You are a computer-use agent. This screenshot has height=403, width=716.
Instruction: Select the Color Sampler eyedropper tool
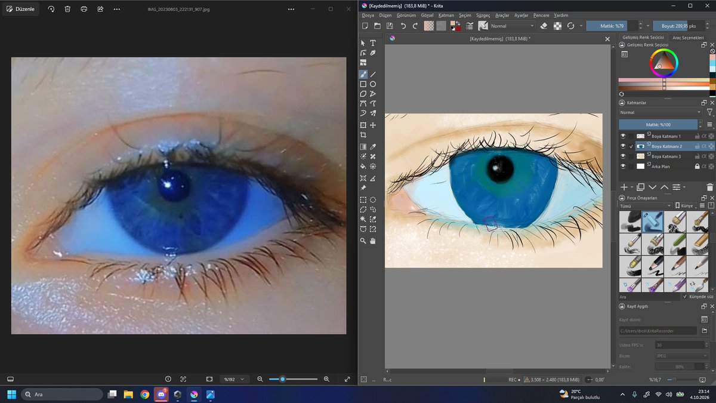tap(373, 147)
